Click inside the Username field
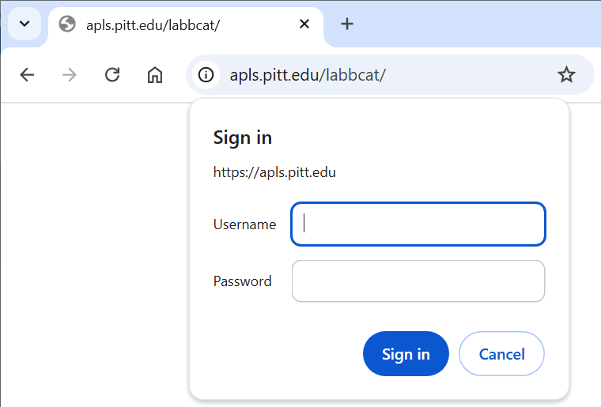Viewport: 601px width, 407px height. pos(418,224)
